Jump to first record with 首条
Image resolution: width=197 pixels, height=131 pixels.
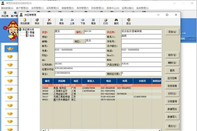click(x=61, y=22)
